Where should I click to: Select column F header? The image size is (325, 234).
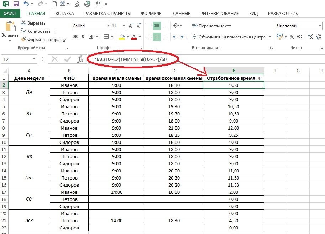point(275,71)
